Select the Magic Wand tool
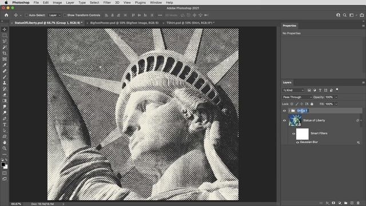366x206 pixels. click(5, 47)
